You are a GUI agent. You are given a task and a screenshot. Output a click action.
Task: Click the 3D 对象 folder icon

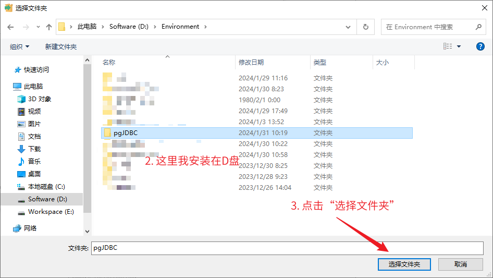(21, 99)
